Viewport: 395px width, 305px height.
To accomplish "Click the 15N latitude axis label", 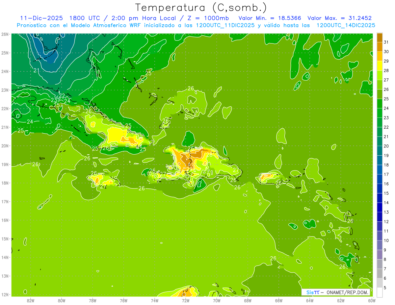I will pyautogui.click(x=5, y=239).
